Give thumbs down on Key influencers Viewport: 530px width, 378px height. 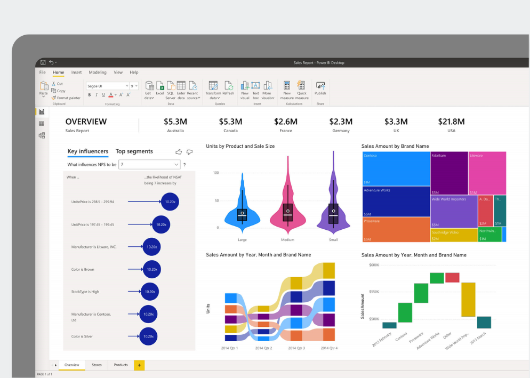190,152
